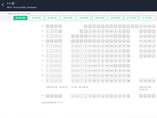Open the 07:10 PM showtime

tap(131, 18)
